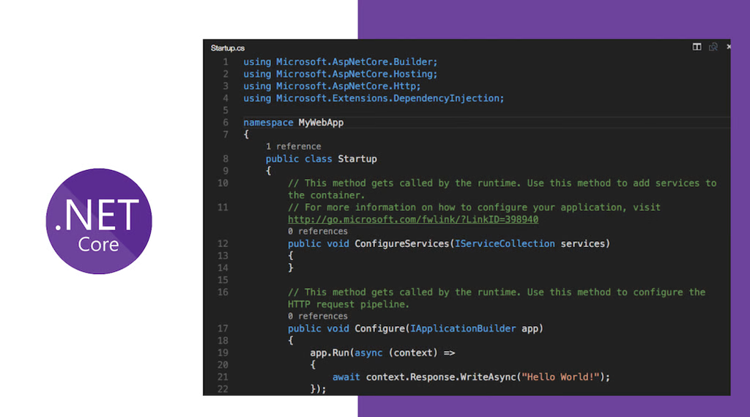Click '0 references' above ConfigureServices
This screenshot has width=750, height=417.
pos(318,232)
